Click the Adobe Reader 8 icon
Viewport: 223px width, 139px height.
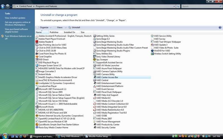[37, 42]
